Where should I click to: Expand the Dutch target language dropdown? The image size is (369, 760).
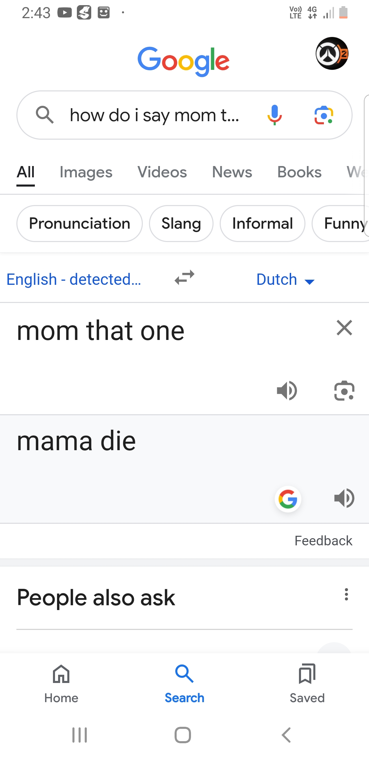click(285, 280)
